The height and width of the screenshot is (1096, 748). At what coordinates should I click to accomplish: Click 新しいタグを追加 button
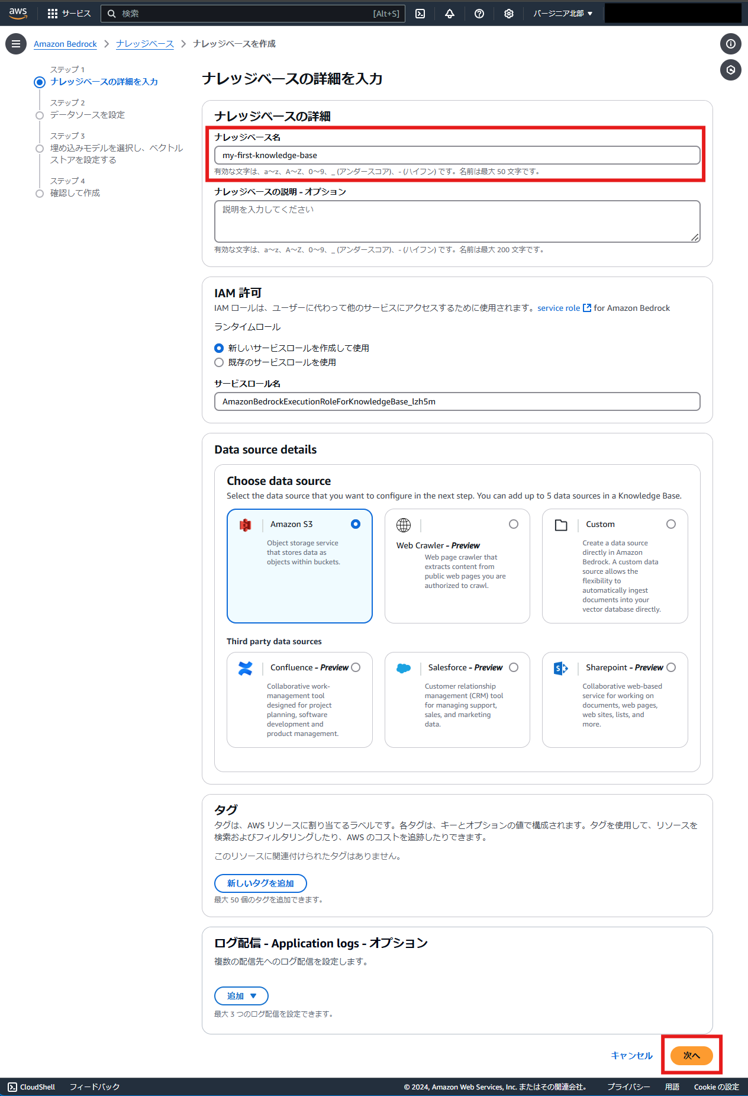[260, 883]
